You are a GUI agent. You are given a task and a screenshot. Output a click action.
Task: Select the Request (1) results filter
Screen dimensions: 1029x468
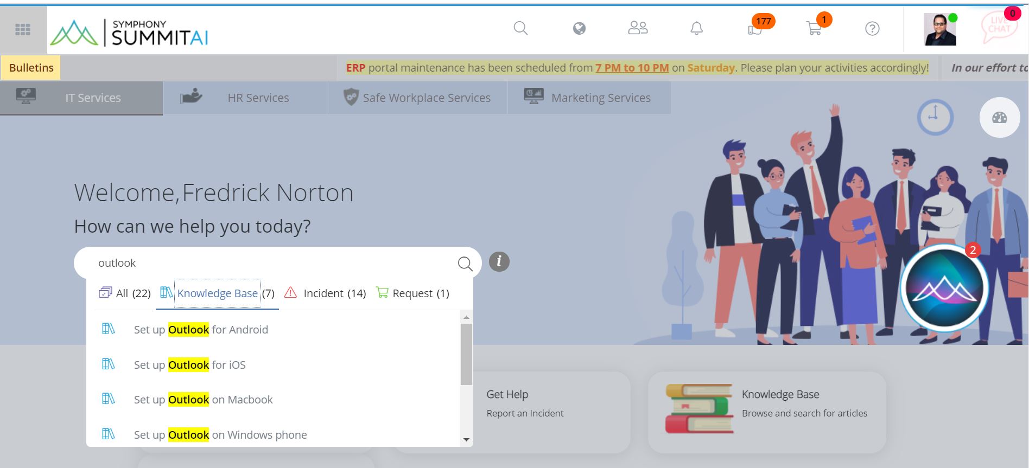tap(413, 293)
